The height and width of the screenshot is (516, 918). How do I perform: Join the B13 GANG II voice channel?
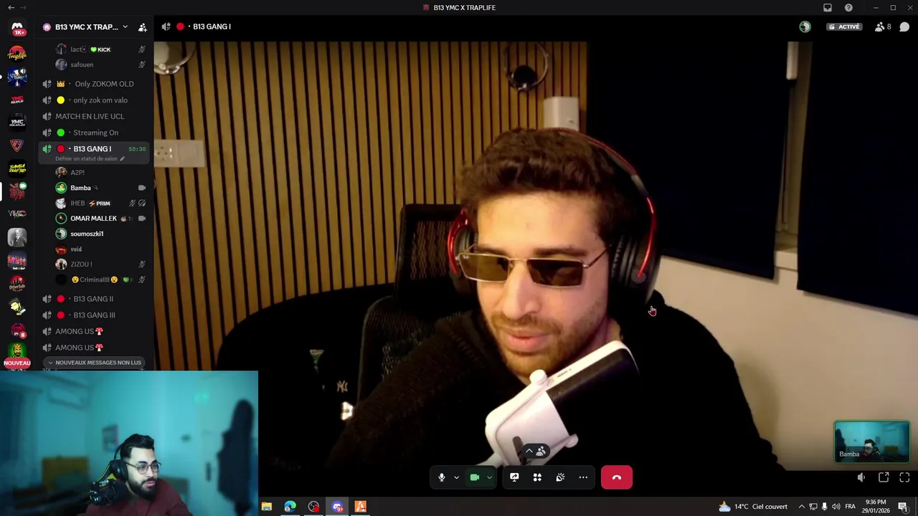coord(95,299)
